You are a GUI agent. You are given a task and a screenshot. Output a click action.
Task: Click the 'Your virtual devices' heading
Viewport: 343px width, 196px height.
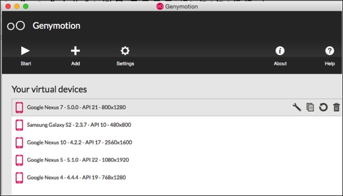click(49, 89)
